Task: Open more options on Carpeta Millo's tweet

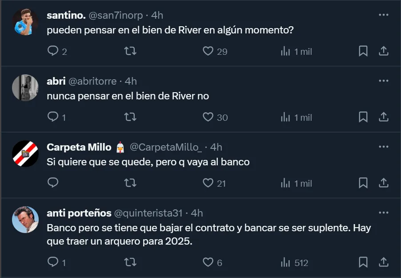Action: click(383, 147)
